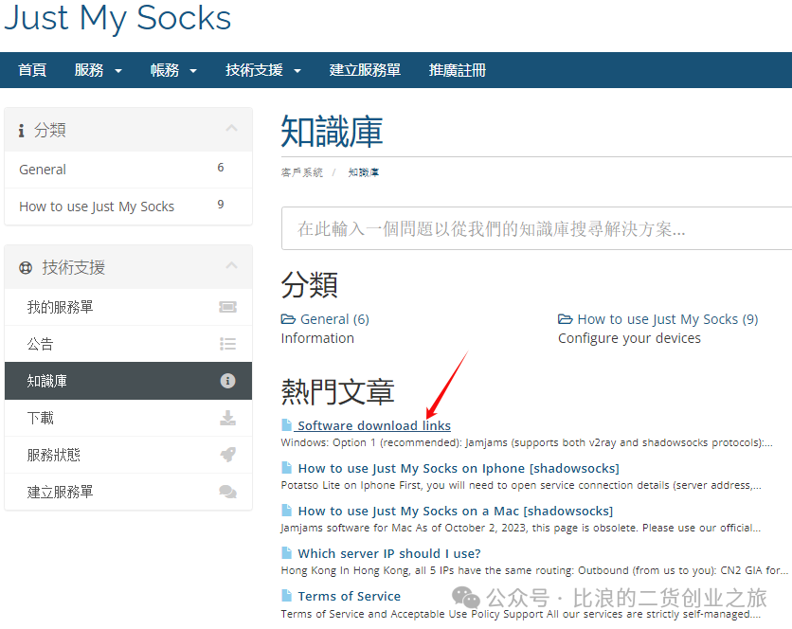Viewport: 792px width, 629px height.
Task: Click document icon beside the Iphone article
Action: [286, 468]
